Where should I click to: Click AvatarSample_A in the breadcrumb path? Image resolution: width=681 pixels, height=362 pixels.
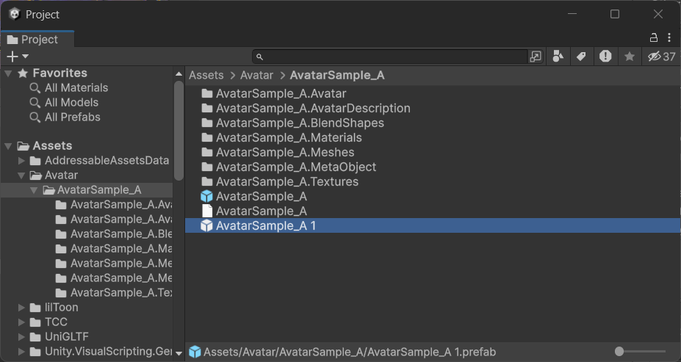[x=337, y=75]
